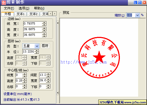
Task: Decrease 中心框 右移 with the down arrow
Action: pyautogui.click(x=24, y=87)
